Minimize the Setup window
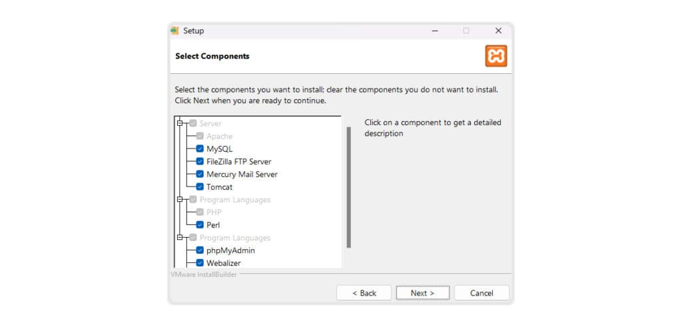Image resolution: width=682 pixels, height=327 pixels. [x=435, y=31]
